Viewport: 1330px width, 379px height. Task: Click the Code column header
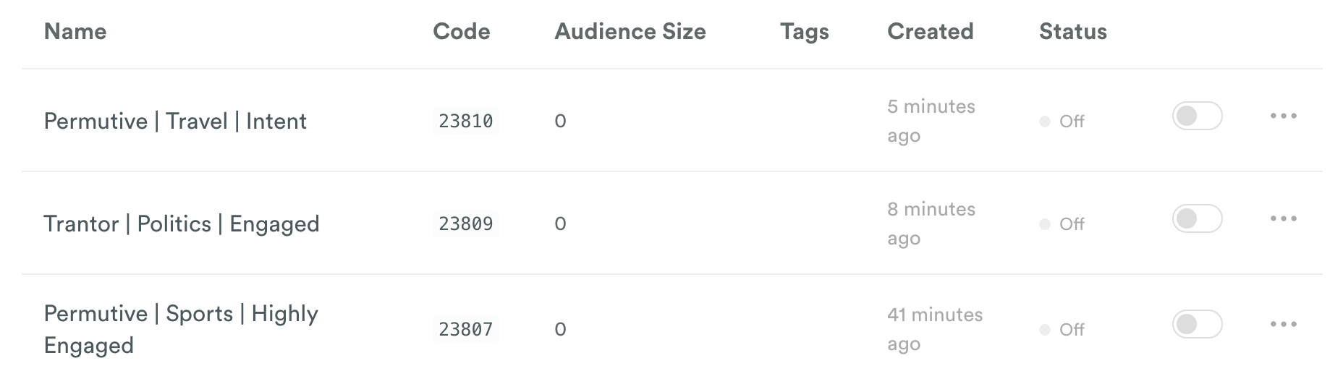[x=461, y=31]
